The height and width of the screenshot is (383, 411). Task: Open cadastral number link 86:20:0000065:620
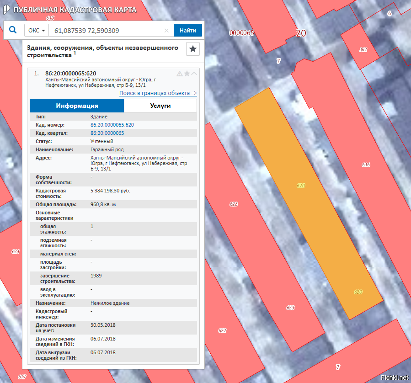[112, 125]
